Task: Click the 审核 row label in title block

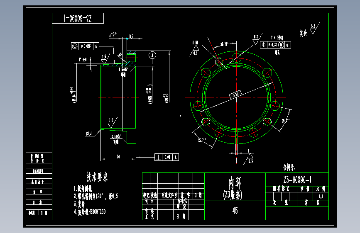Action: [149, 211]
